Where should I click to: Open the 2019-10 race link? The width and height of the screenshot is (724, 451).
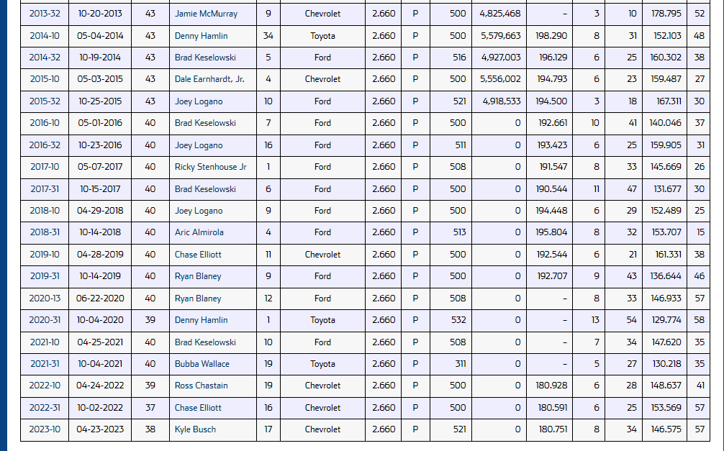click(45, 255)
